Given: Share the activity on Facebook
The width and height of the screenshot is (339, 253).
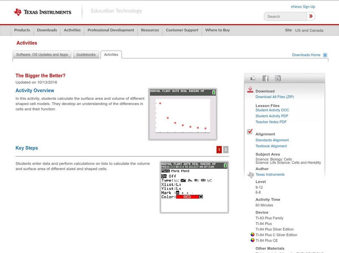Looking at the screenshot, I should point(265,78).
